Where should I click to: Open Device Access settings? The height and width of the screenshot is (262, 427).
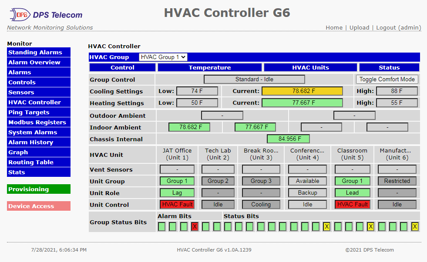[38, 206]
